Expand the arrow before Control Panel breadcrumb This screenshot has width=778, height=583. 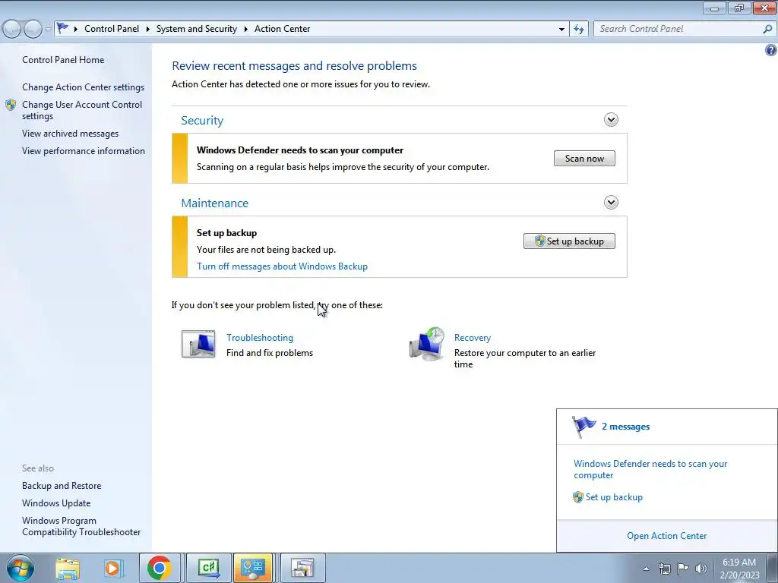[76, 29]
